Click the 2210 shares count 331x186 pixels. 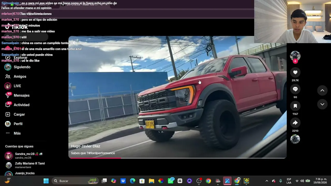(x=295, y=131)
